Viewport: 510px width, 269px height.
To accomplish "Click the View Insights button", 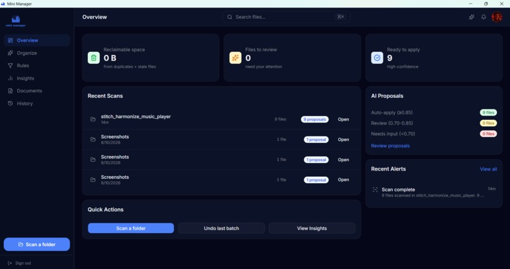I will click(x=311, y=228).
